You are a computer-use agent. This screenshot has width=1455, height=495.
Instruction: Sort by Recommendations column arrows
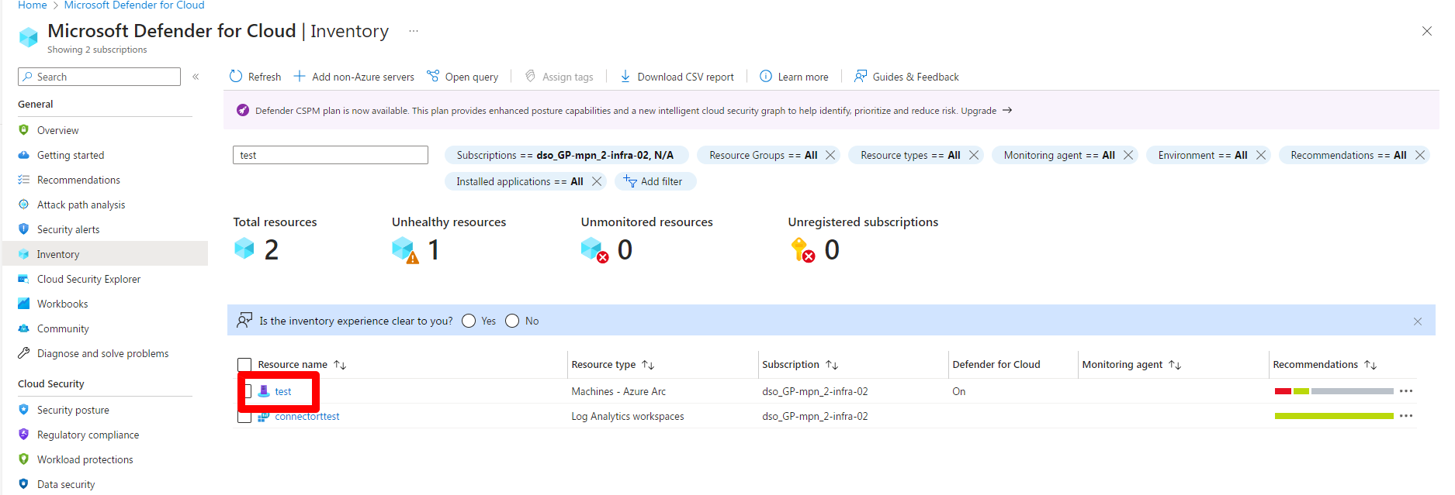click(x=1370, y=365)
